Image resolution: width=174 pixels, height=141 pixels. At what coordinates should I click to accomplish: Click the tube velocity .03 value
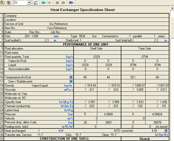pos(144,118)
